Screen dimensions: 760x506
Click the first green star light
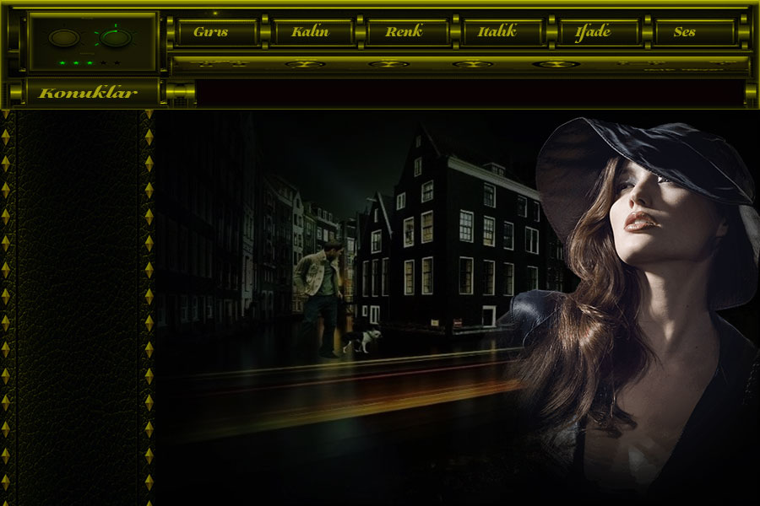point(62,63)
